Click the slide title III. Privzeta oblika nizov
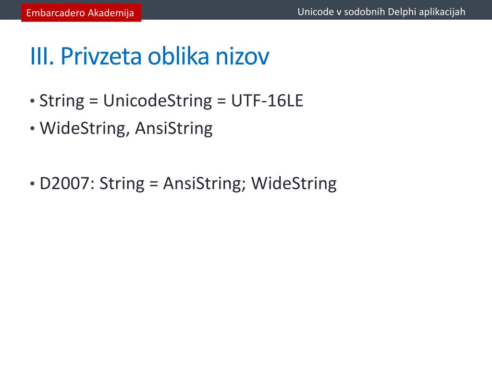Viewport: 492px width, 369px height. pos(149,56)
